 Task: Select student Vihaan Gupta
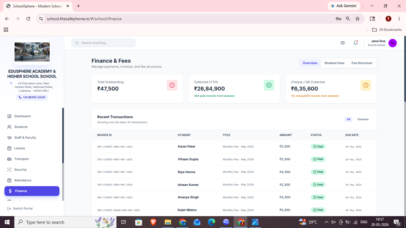pyautogui.click(x=188, y=159)
